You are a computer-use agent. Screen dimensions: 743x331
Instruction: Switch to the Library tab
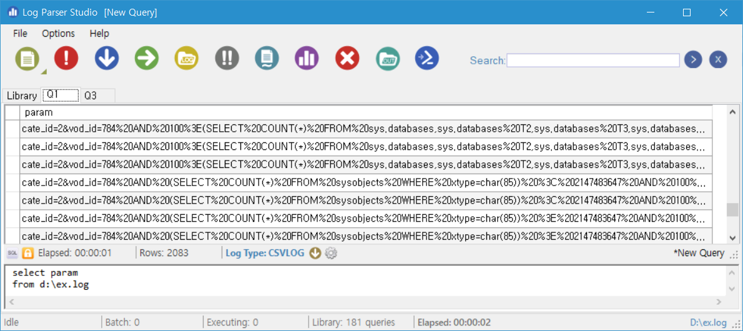pos(22,96)
